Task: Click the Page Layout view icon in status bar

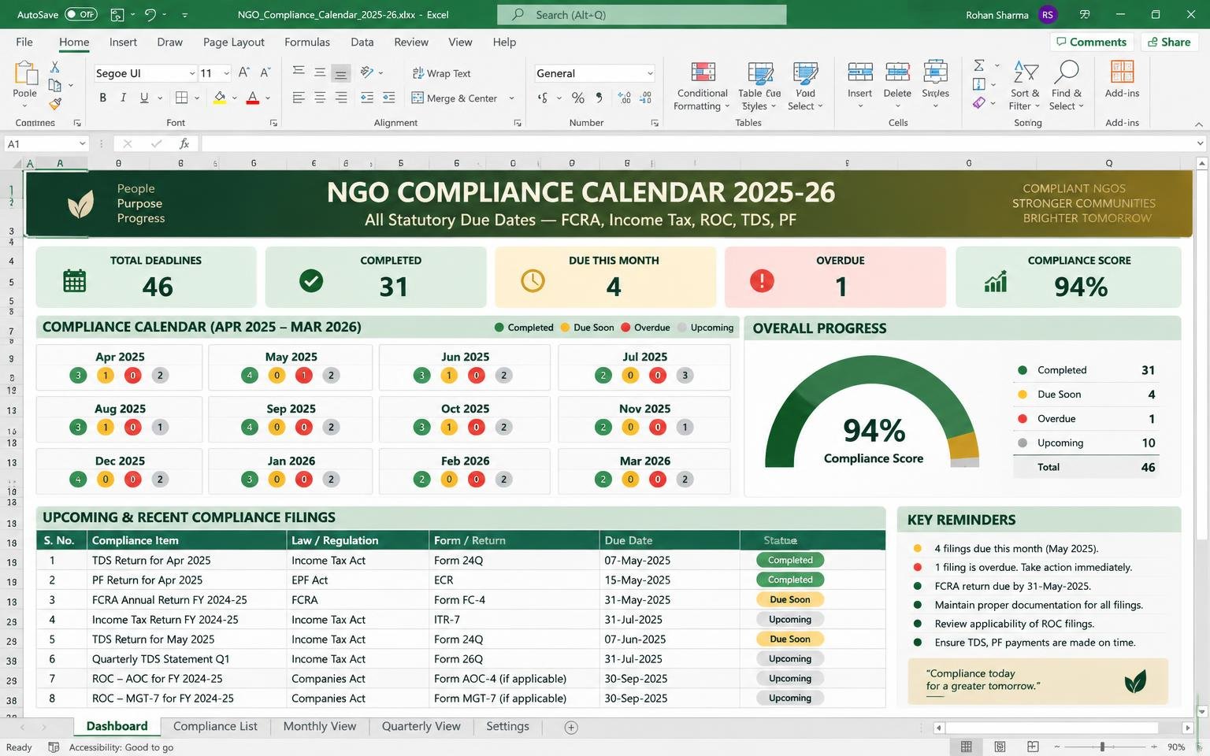Action: [x=1000, y=747]
